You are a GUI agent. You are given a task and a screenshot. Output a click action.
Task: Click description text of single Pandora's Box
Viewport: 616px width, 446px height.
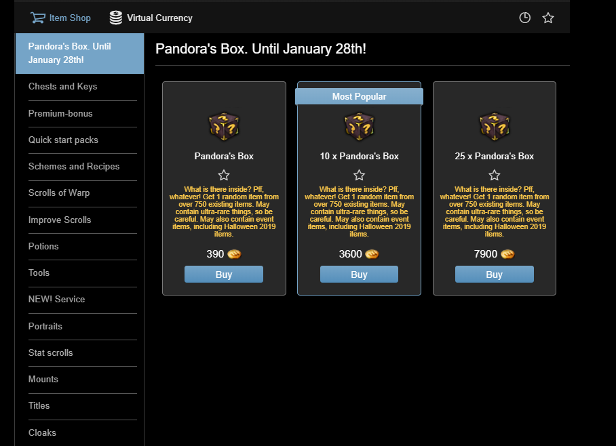[224, 211]
